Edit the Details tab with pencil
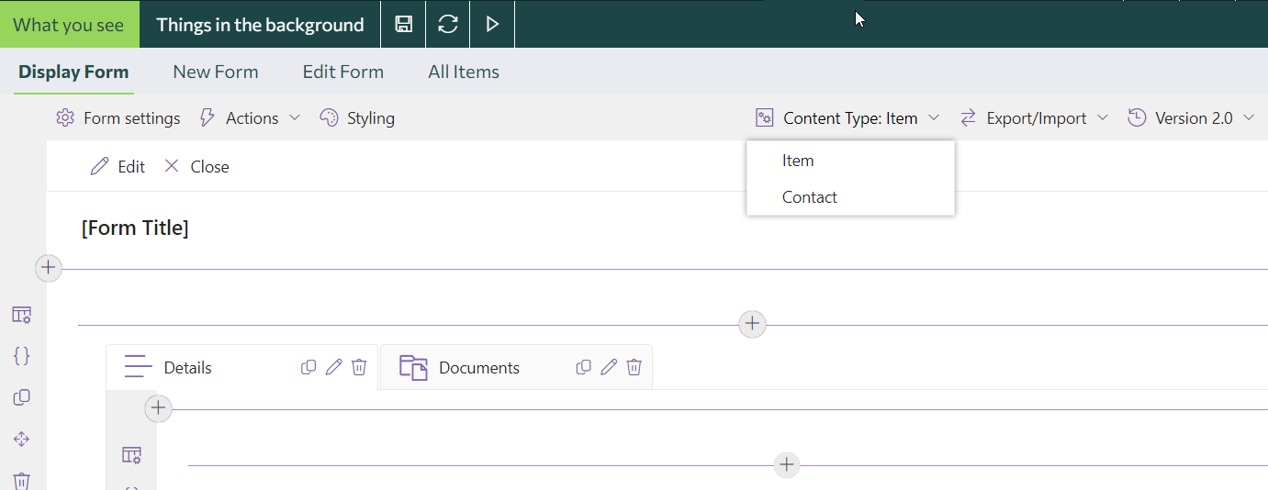Viewport: 1268px width, 490px height. tap(334, 367)
